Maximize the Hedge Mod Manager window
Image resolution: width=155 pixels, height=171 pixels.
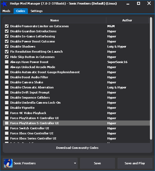pyautogui.click(x=138, y=3)
